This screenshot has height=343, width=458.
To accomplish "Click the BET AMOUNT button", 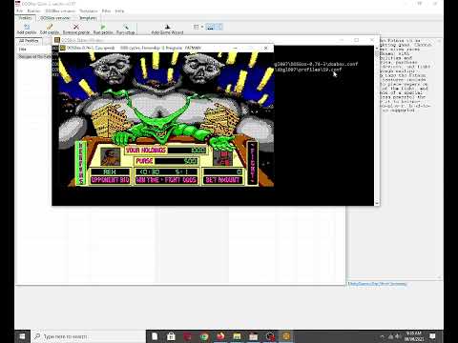I will click(222, 180).
